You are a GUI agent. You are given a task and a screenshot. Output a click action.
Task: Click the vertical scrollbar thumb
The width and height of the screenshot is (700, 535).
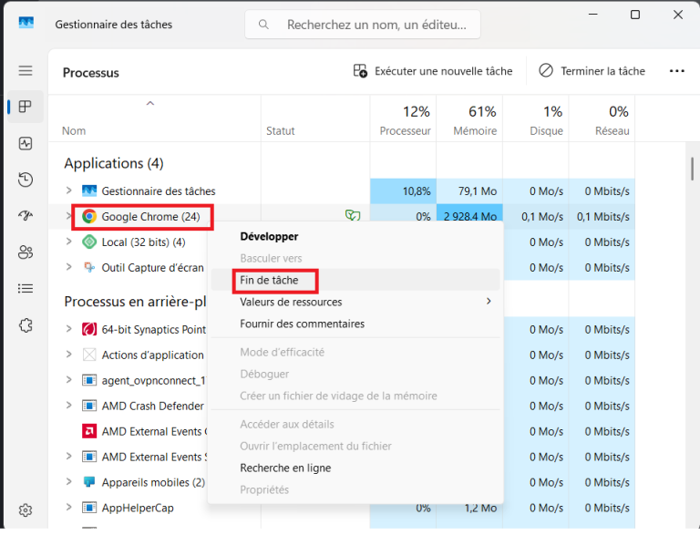[692, 169]
